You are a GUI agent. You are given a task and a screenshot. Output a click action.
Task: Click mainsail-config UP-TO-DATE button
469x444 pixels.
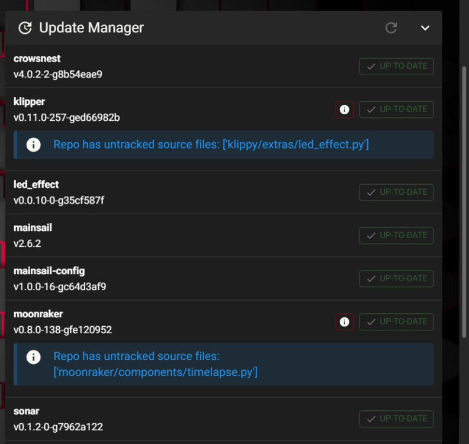click(396, 279)
